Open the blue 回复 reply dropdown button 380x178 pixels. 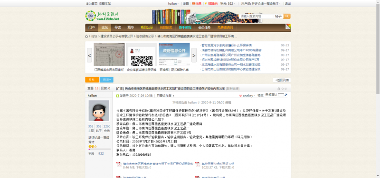[106, 80]
